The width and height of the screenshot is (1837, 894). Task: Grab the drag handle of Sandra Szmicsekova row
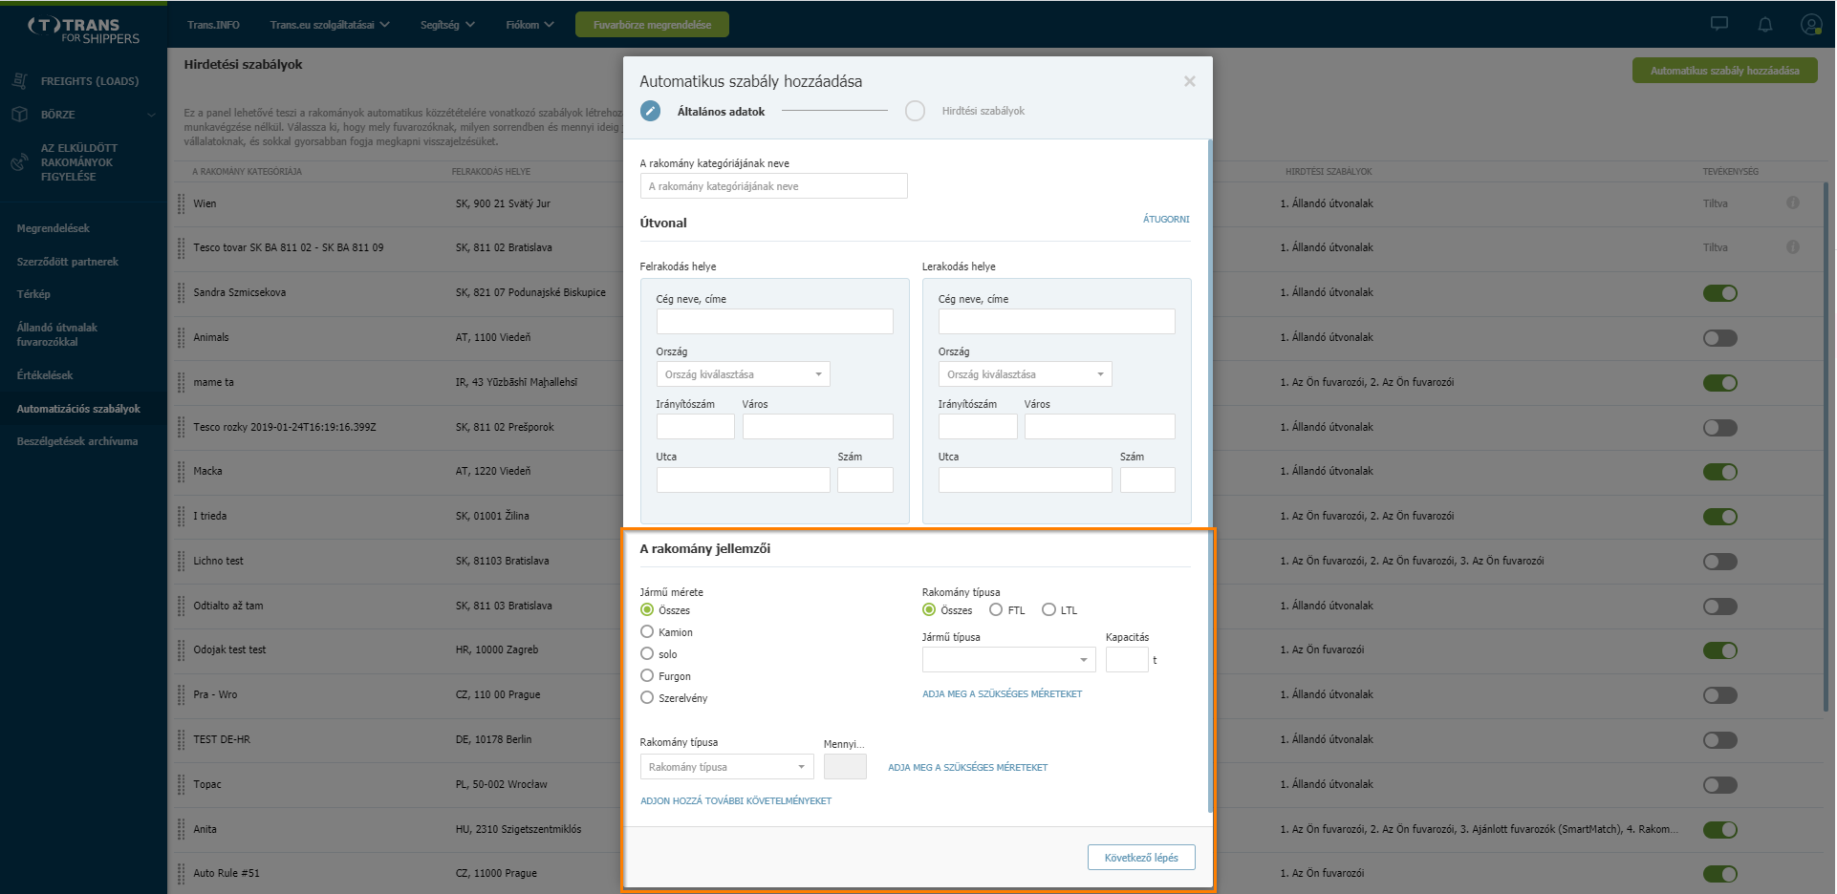[181, 292]
